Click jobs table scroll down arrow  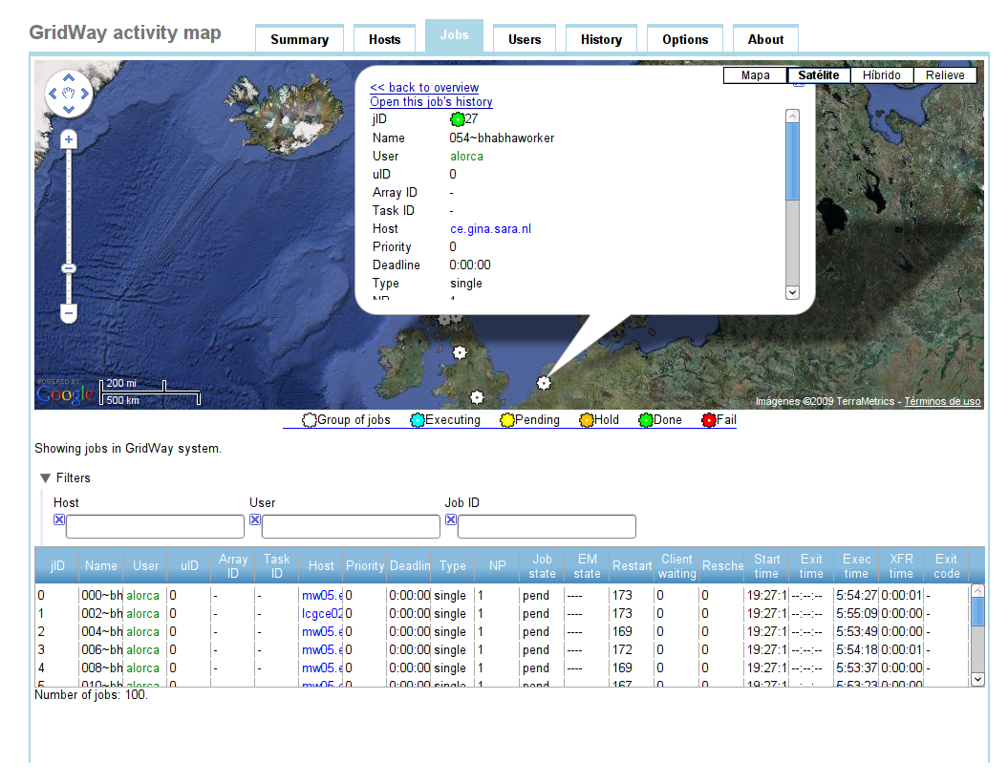[977, 679]
